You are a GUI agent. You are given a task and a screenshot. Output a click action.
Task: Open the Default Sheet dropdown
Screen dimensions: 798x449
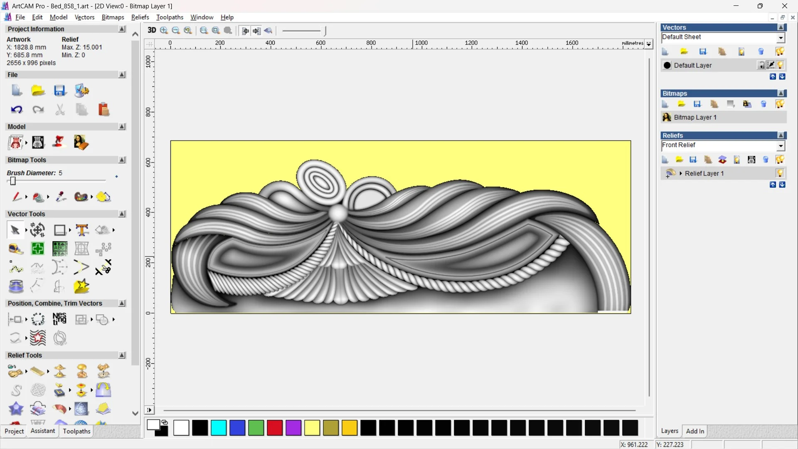[x=781, y=38]
